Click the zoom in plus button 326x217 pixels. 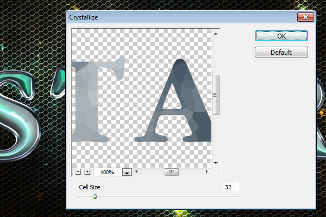coord(87,172)
